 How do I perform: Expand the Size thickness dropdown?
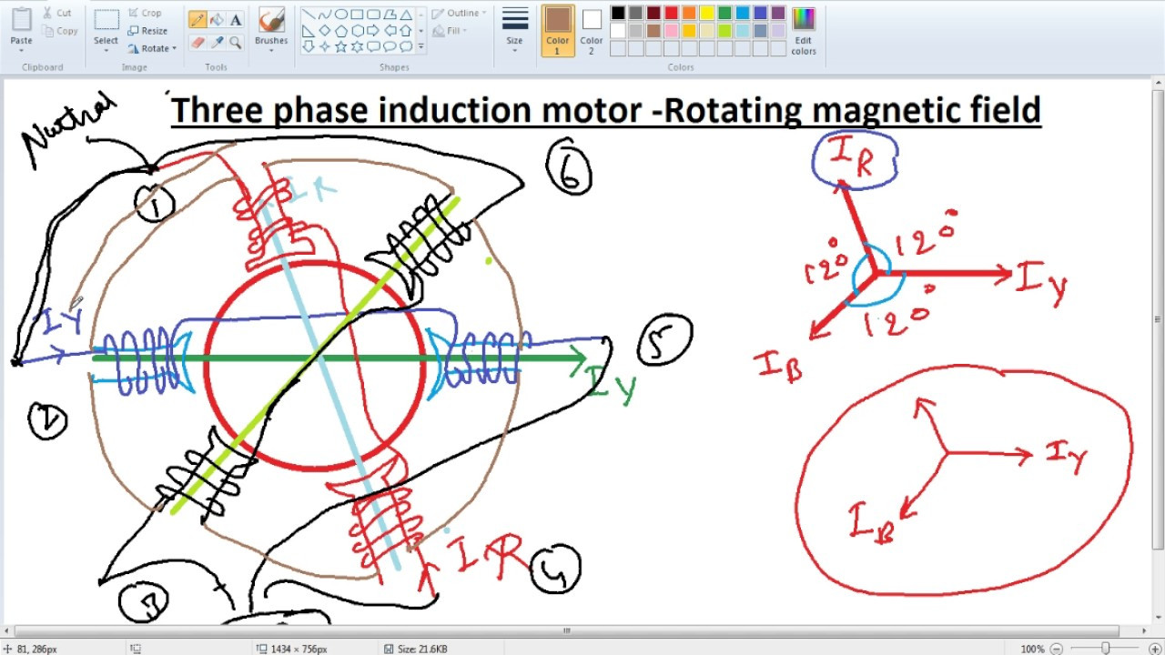tap(514, 50)
